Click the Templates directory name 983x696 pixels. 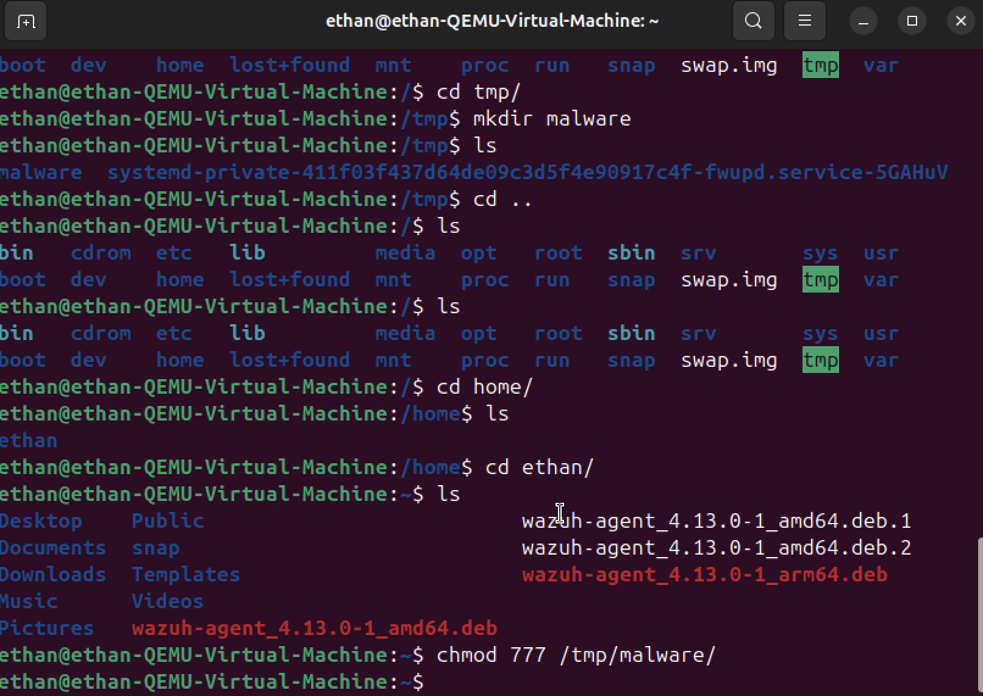[186, 575]
